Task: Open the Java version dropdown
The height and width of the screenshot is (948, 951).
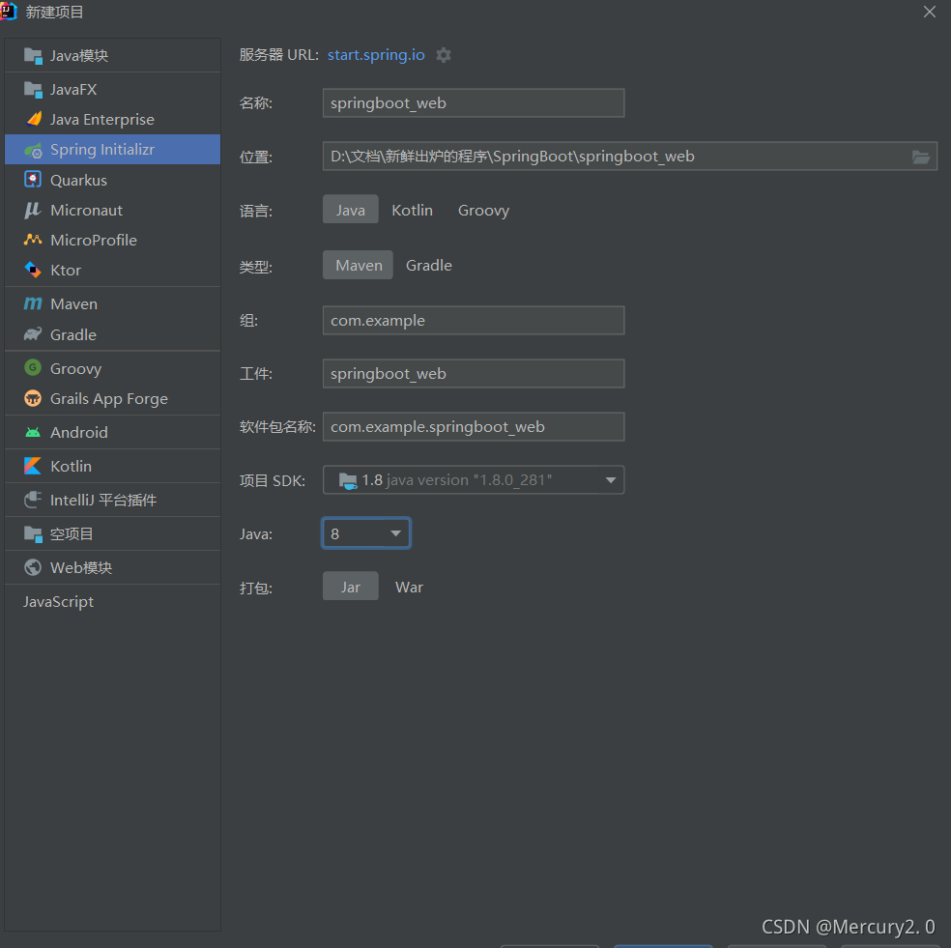Action: point(366,533)
